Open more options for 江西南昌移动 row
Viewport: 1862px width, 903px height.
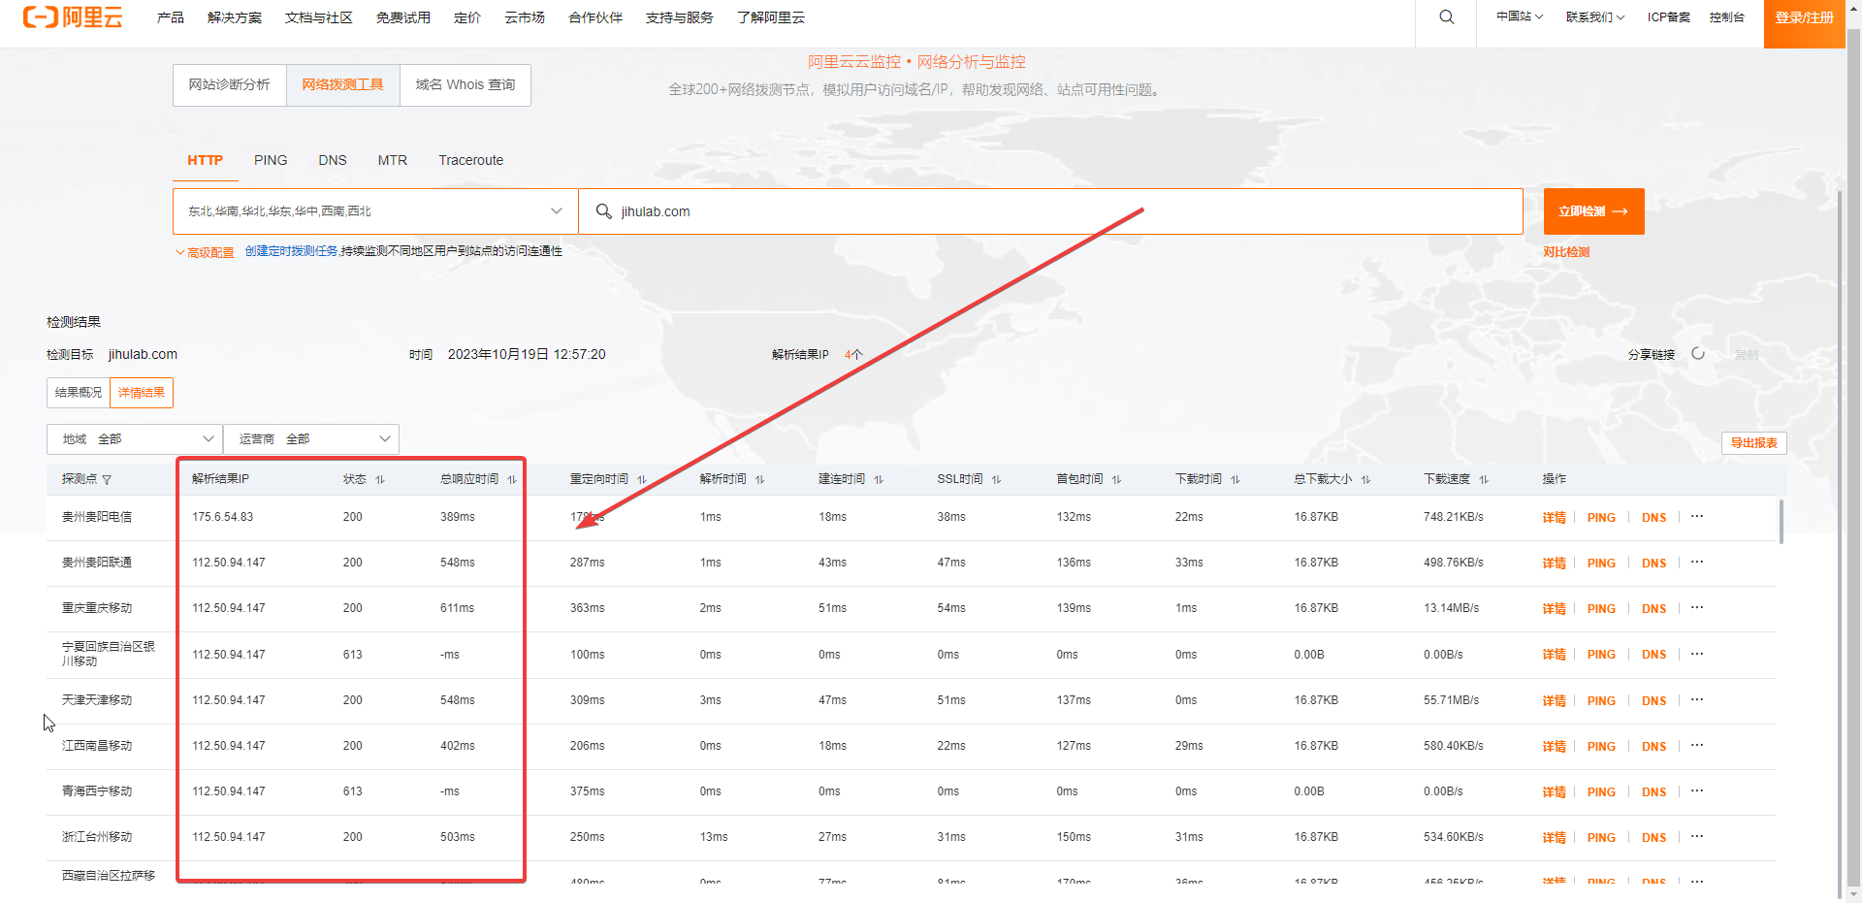[1697, 745]
